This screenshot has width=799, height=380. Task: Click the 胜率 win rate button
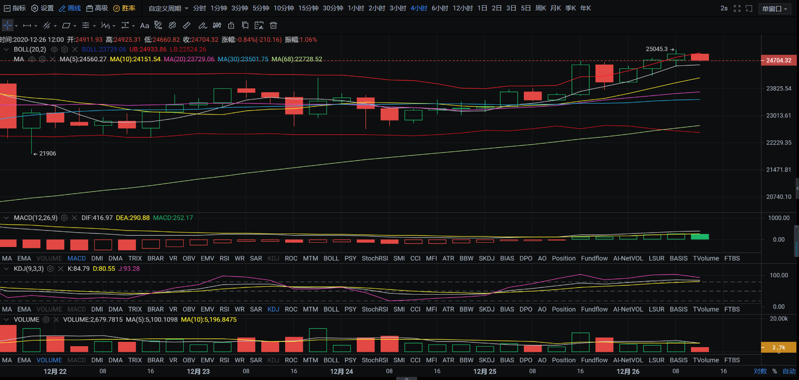tap(124, 8)
